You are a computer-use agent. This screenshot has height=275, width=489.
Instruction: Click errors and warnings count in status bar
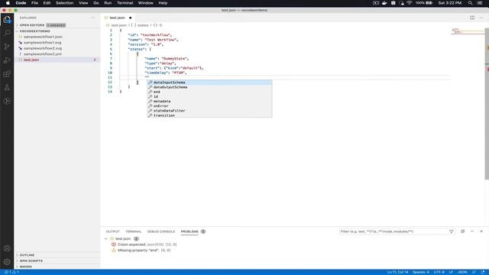(11, 272)
